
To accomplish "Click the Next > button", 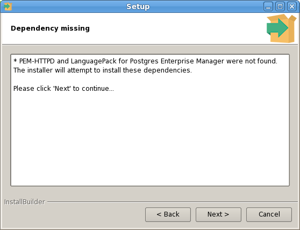I will pyautogui.click(x=218, y=214).
